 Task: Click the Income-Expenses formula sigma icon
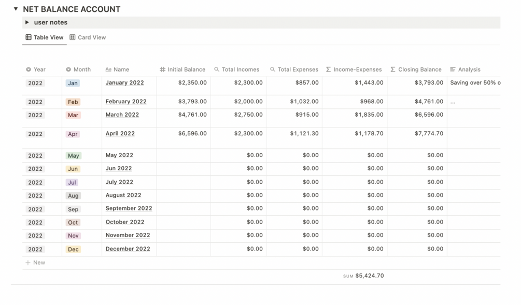click(329, 70)
